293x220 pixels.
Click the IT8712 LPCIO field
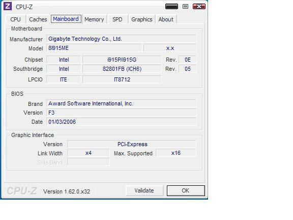[122, 79]
